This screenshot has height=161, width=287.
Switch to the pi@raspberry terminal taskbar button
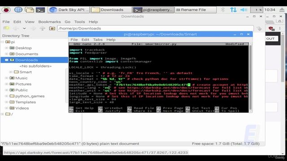[153, 10]
